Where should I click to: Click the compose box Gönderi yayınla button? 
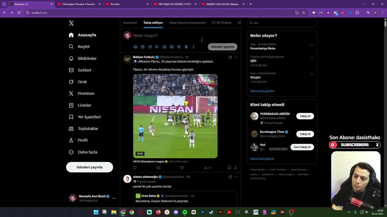click(223, 47)
